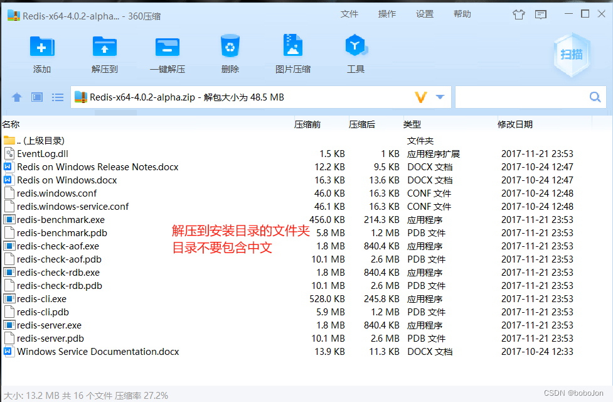Click the exe icon of redis-benchmark.exe
613x402 pixels.
tap(9, 220)
